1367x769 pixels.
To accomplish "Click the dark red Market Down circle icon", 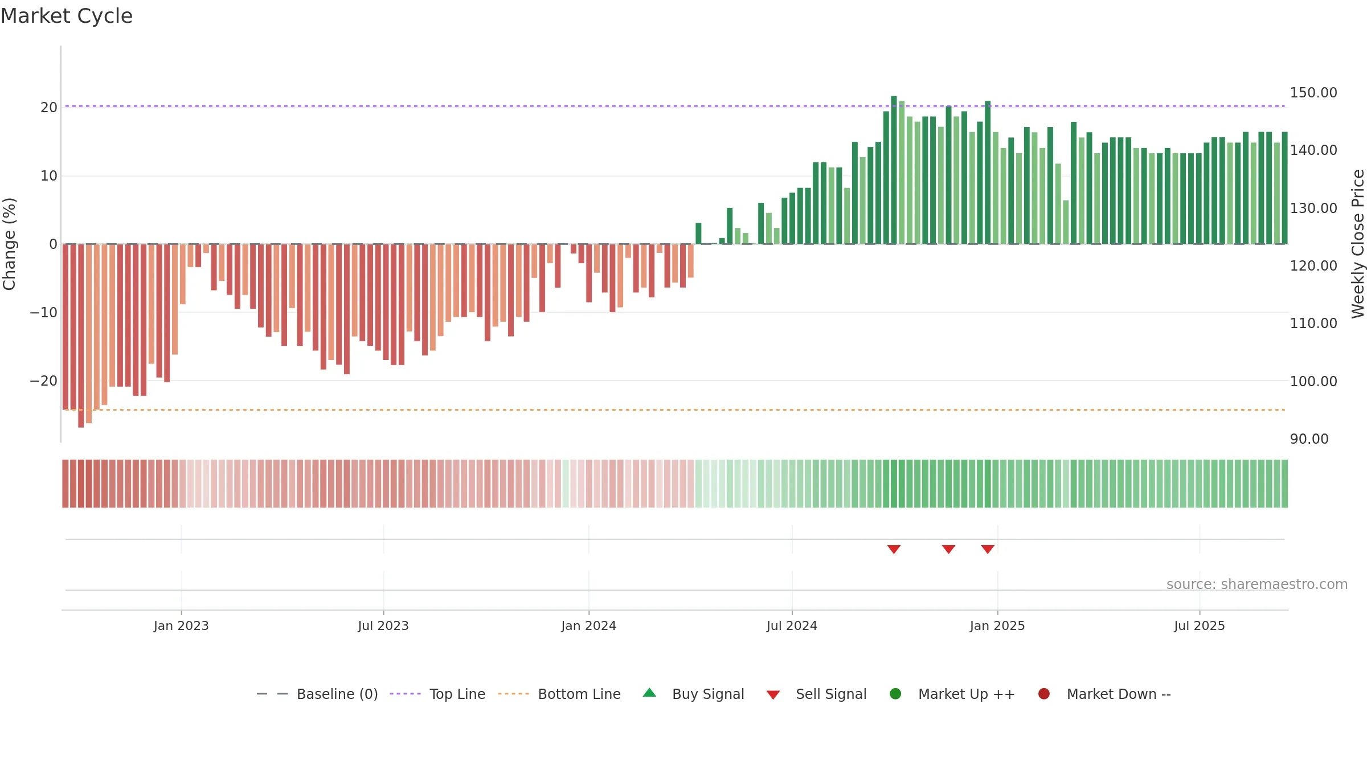I will tap(1044, 694).
